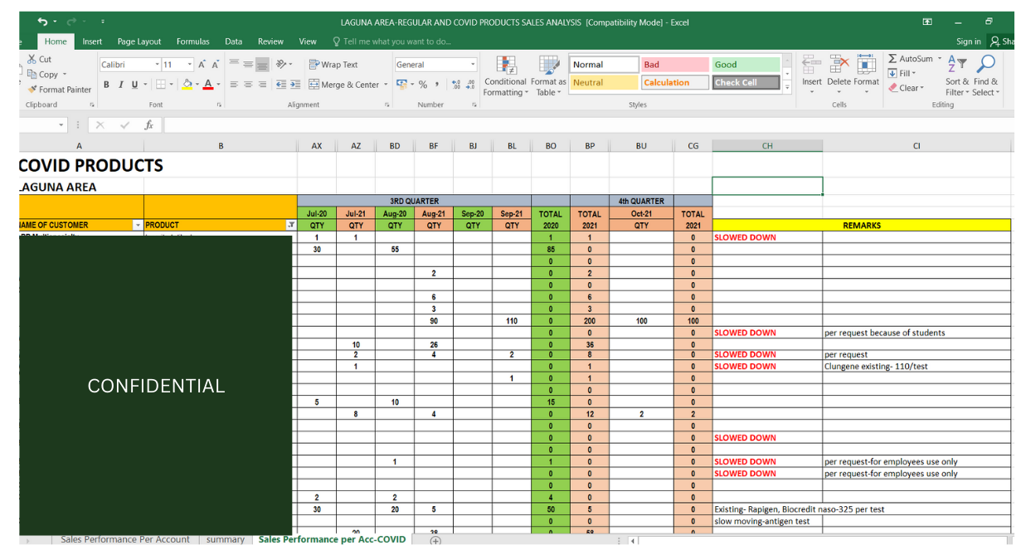Click the AutoSum sigma icon
Viewport: 1026px width, 560px height.
[x=892, y=59]
